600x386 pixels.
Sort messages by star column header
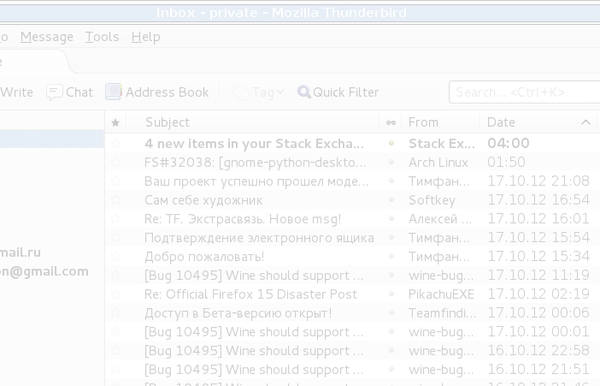(x=115, y=122)
